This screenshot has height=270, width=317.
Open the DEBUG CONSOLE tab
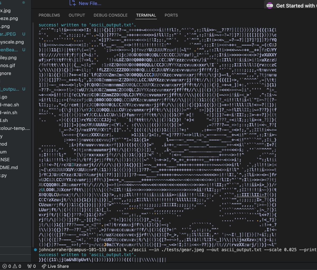[110, 15]
